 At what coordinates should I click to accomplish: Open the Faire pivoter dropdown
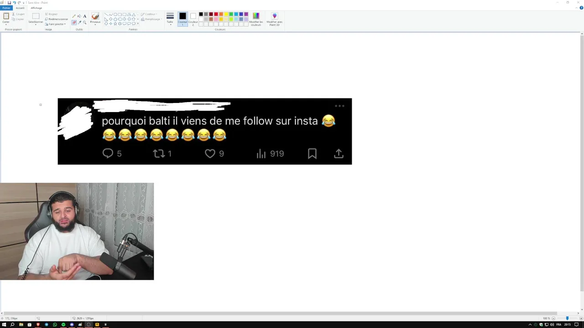56,24
